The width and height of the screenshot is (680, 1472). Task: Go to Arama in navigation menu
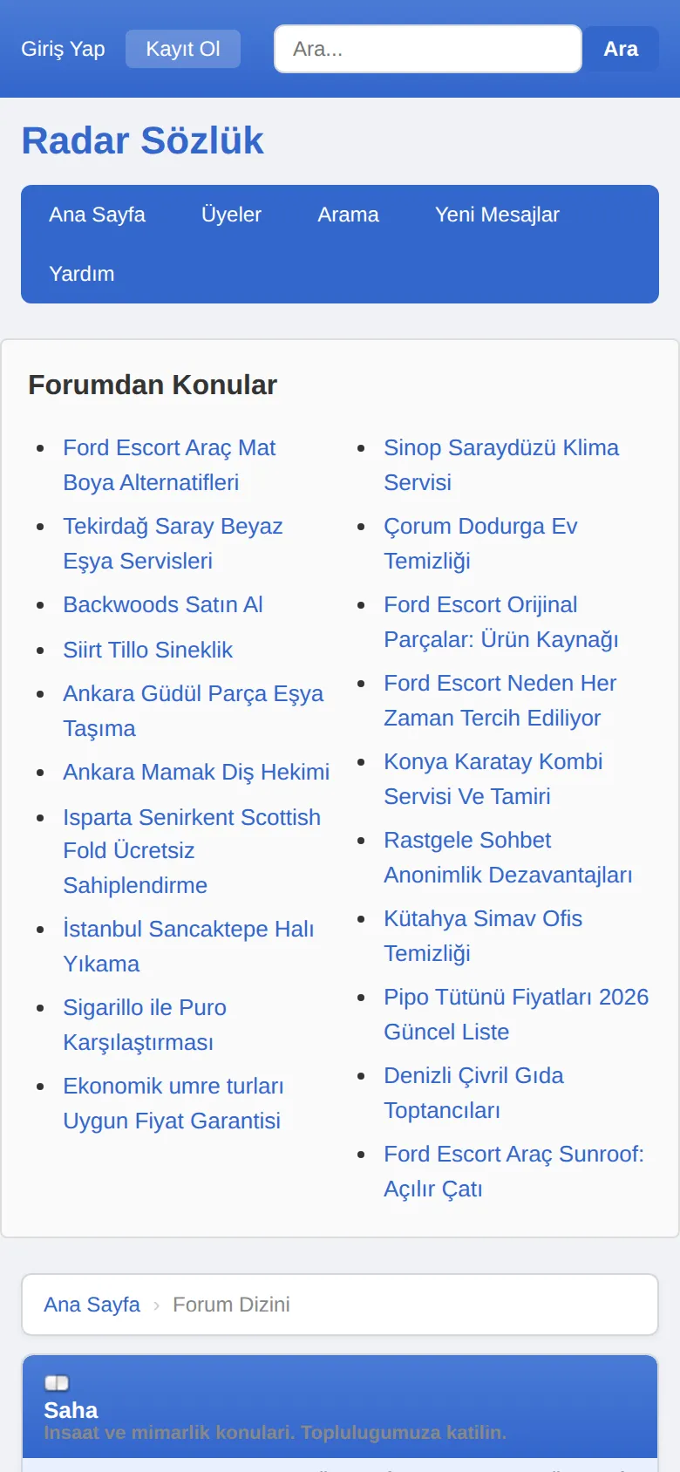pyautogui.click(x=348, y=215)
